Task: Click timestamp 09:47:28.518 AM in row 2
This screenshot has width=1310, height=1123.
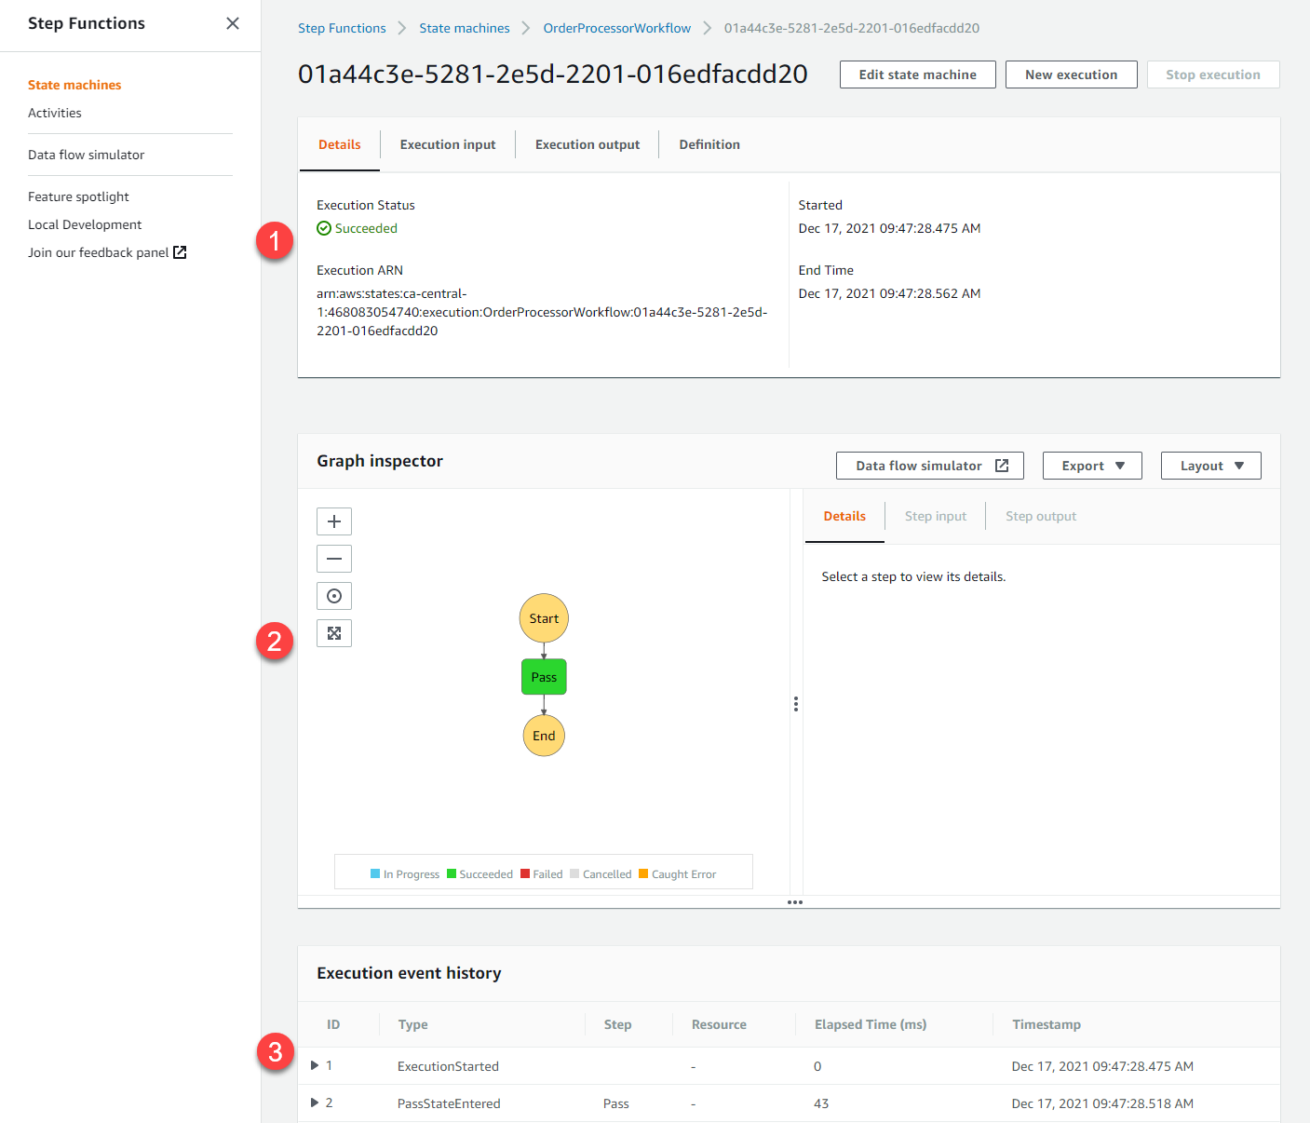Action: click(1102, 1103)
